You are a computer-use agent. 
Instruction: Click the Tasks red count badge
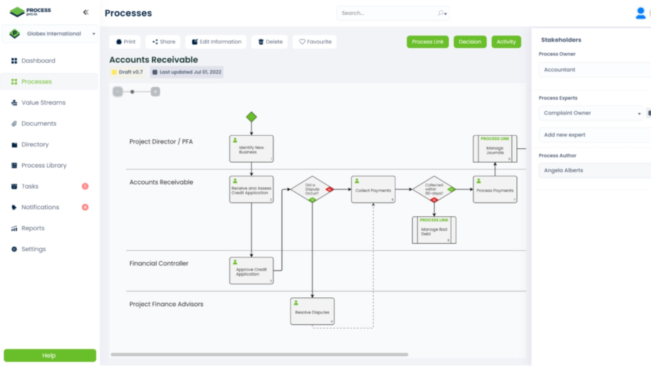click(x=85, y=186)
